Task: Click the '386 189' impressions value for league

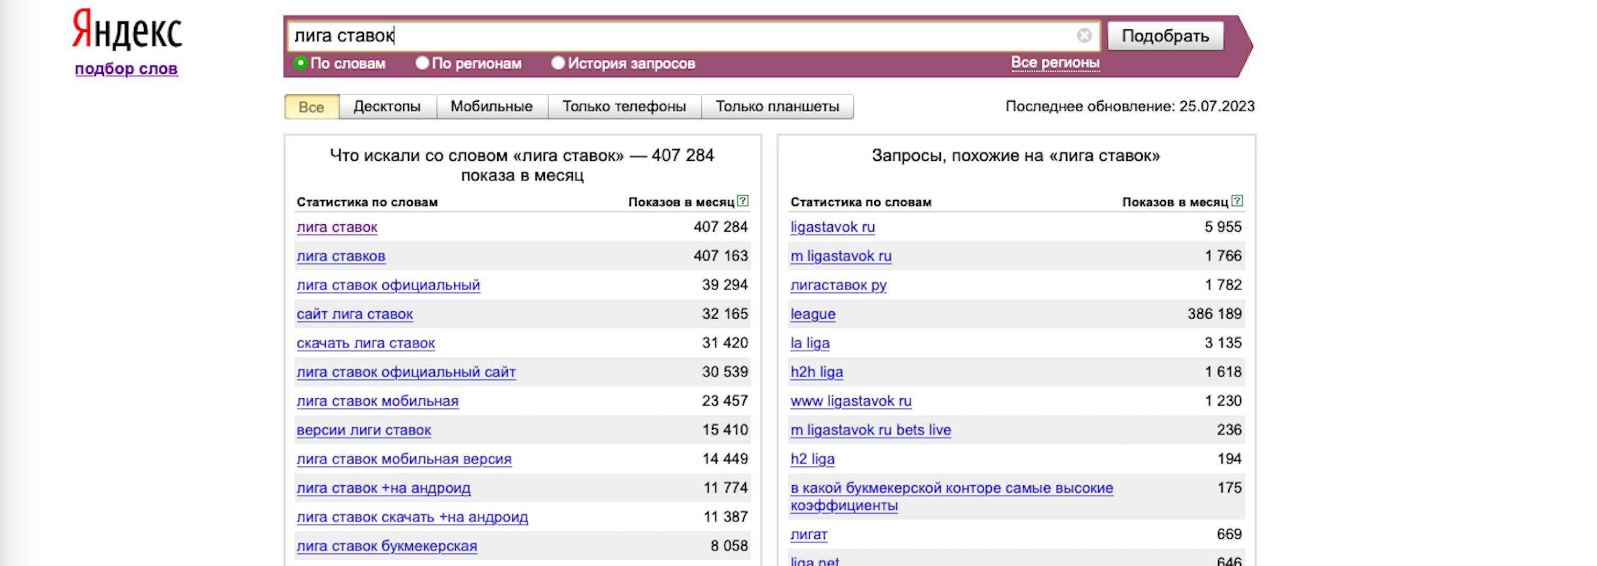Action: (x=1215, y=314)
